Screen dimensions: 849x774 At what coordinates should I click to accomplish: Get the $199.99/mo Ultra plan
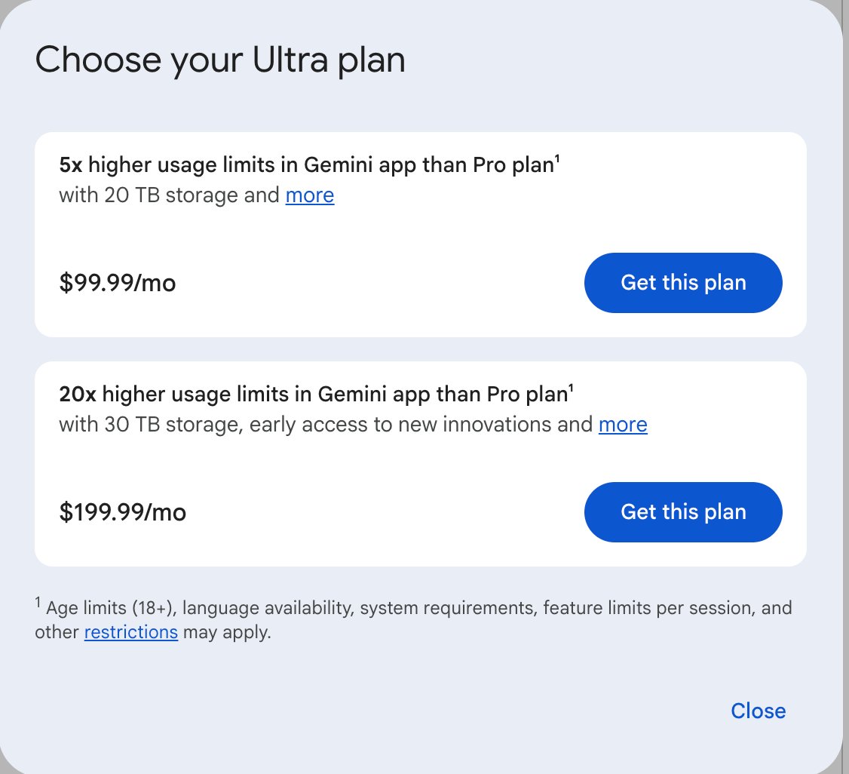pos(683,511)
